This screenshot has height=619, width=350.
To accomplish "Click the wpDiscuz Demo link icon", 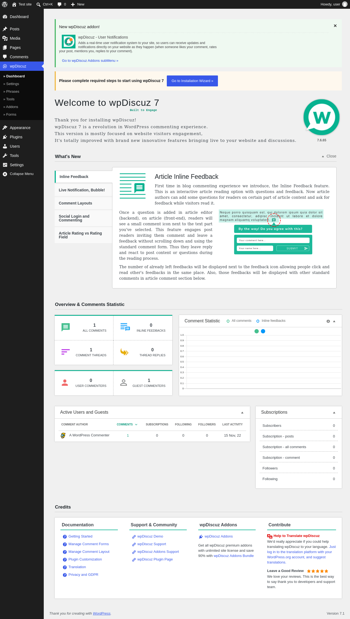I will point(134,537).
